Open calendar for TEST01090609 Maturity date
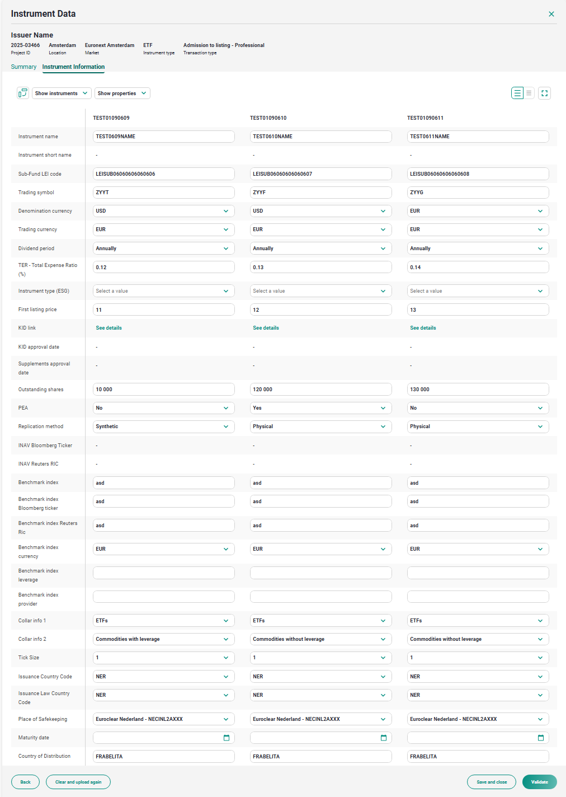The width and height of the screenshot is (566, 797). coord(227,738)
